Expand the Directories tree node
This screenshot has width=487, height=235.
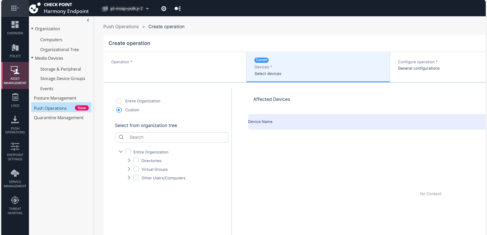(x=129, y=160)
